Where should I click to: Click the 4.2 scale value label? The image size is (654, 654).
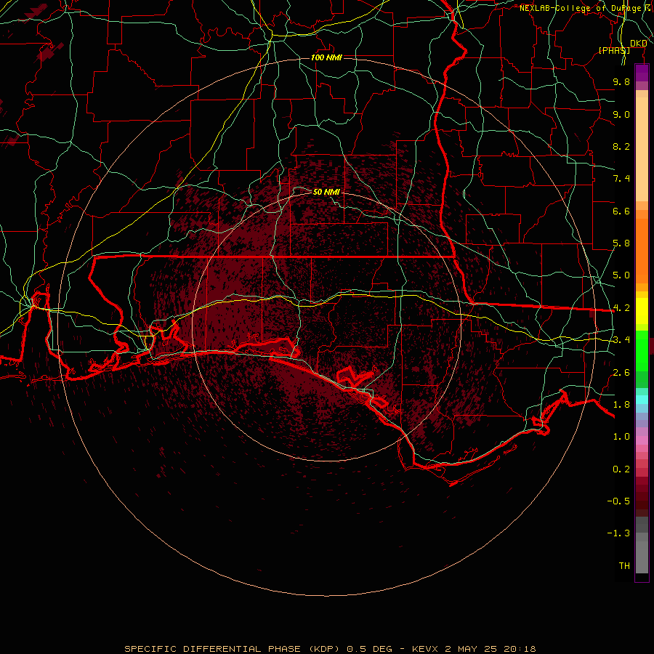[621, 308]
